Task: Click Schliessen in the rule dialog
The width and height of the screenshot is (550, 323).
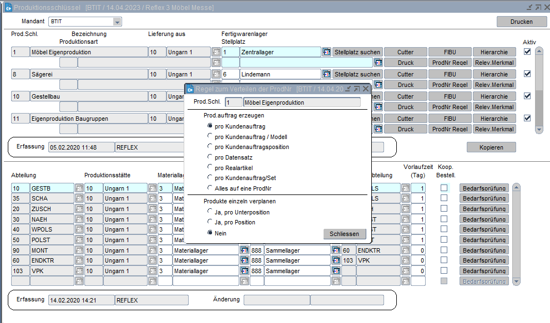Action: 345,234
